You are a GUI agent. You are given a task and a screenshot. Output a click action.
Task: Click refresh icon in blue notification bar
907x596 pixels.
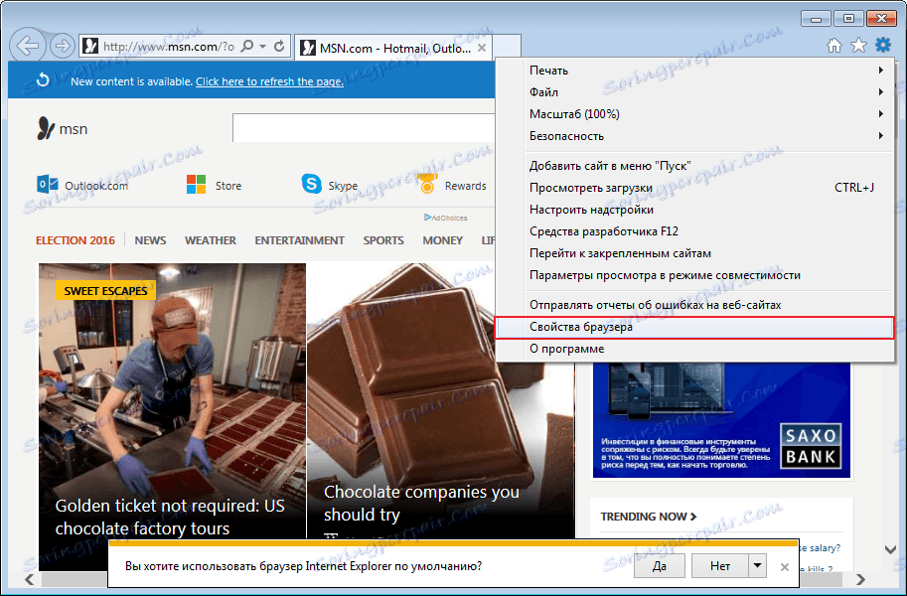tap(43, 80)
